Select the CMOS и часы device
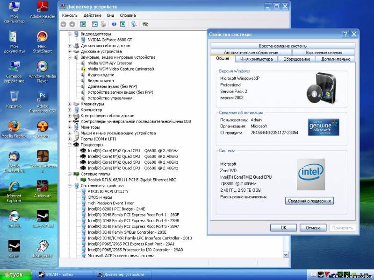Viewport: 374px width, 280px height. tap(100, 197)
